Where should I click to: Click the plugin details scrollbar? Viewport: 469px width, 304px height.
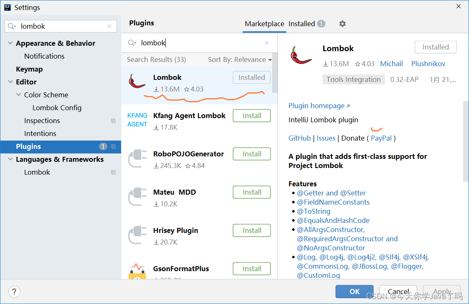[466, 141]
